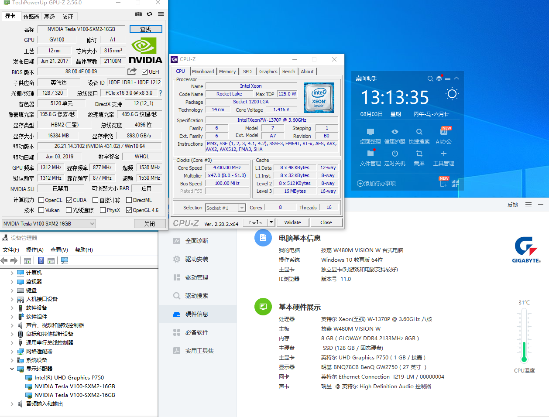Click 截屏 screenshot icon in assistant
The width and height of the screenshot is (549, 417).
419,154
